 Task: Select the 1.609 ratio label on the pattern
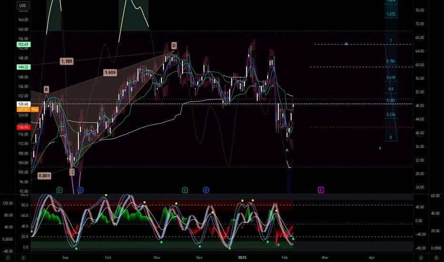(x=110, y=72)
